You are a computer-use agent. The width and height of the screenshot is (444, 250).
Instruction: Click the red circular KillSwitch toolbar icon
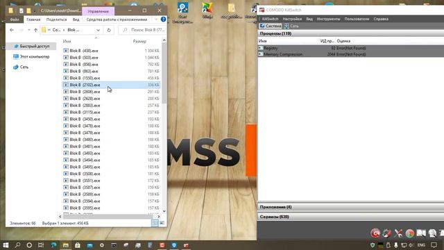[375, 233]
